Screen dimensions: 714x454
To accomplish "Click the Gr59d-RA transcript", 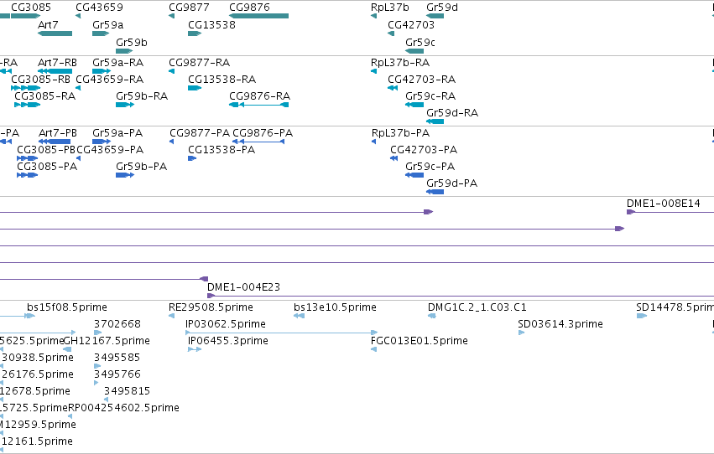I will 435,121.
